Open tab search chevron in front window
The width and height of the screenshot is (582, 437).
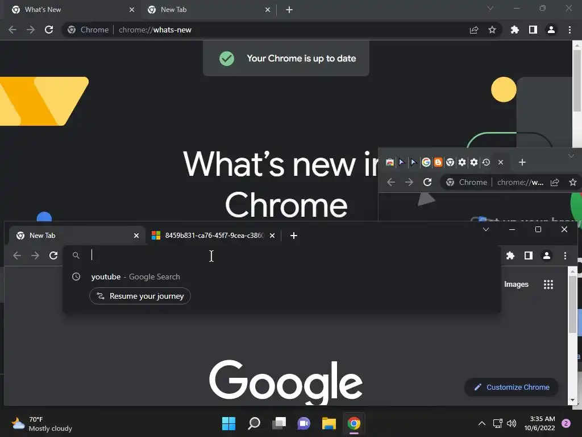(486, 229)
